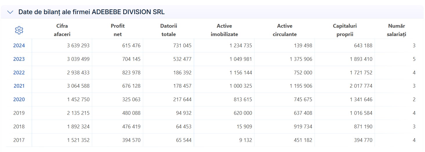The height and width of the screenshot is (152, 425).
Task: Click the 2017 equity value 394 770
Action: (x=363, y=140)
